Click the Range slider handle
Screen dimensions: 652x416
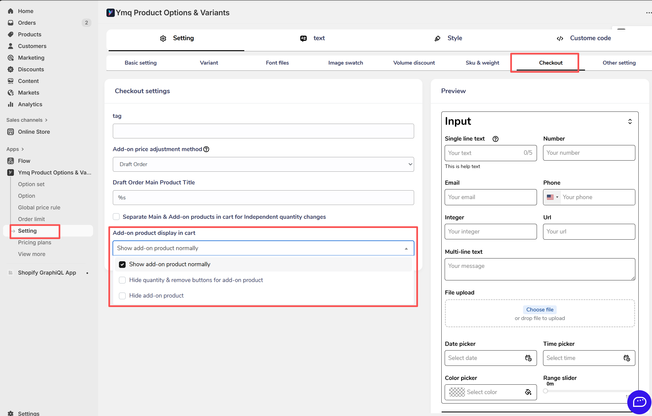tap(546, 391)
